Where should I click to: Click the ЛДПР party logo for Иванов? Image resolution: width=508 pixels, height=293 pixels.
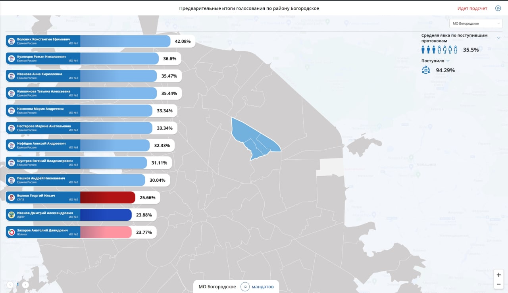(x=12, y=215)
